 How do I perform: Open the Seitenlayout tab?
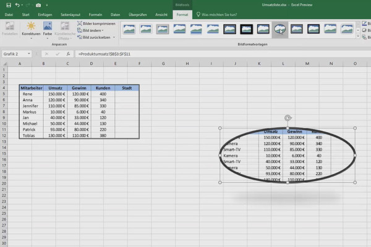tap(70, 15)
